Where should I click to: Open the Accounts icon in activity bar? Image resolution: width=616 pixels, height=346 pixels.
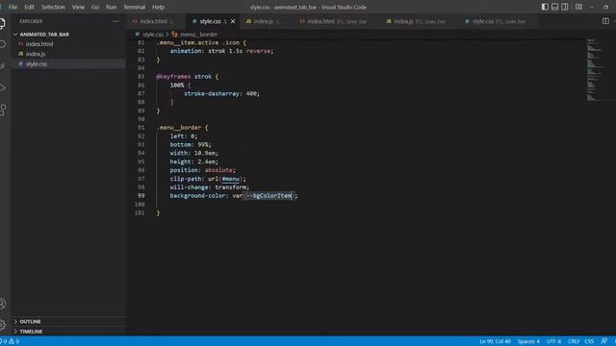point(2,304)
